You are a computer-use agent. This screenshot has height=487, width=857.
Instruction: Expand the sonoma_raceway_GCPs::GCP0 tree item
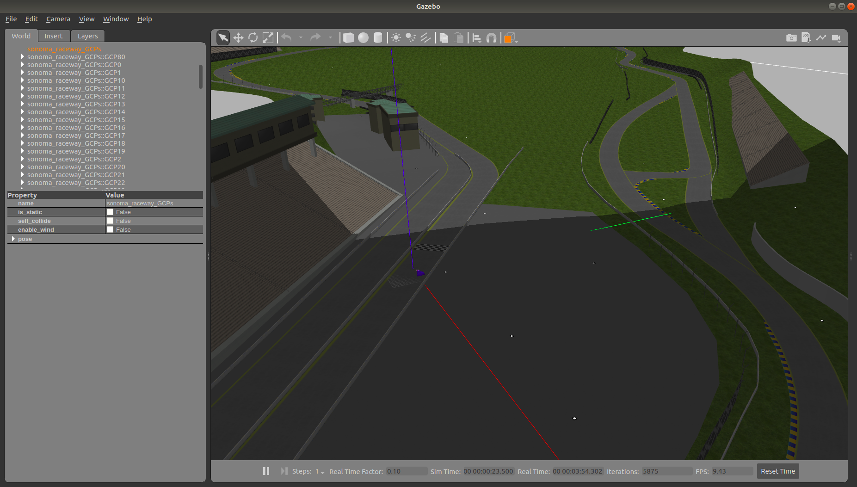[x=22, y=65]
